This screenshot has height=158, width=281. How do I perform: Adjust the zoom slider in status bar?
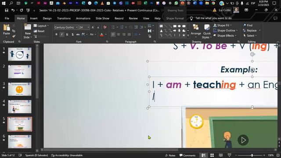pyautogui.click(x=252, y=155)
